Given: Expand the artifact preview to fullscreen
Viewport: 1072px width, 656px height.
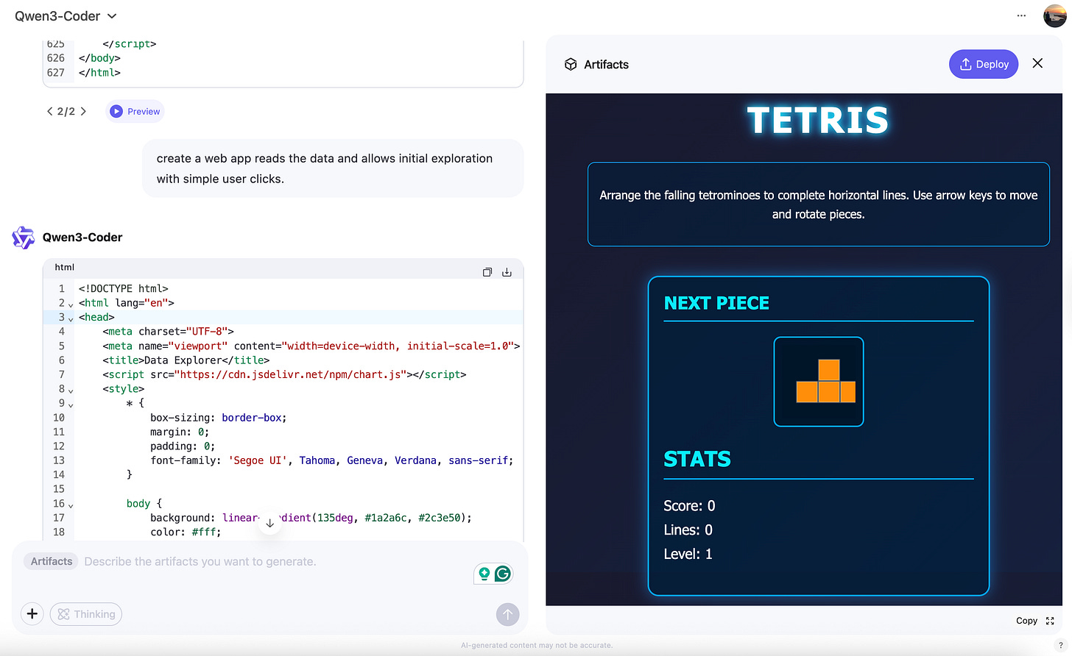Looking at the screenshot, I should (x=1050, y=621).
